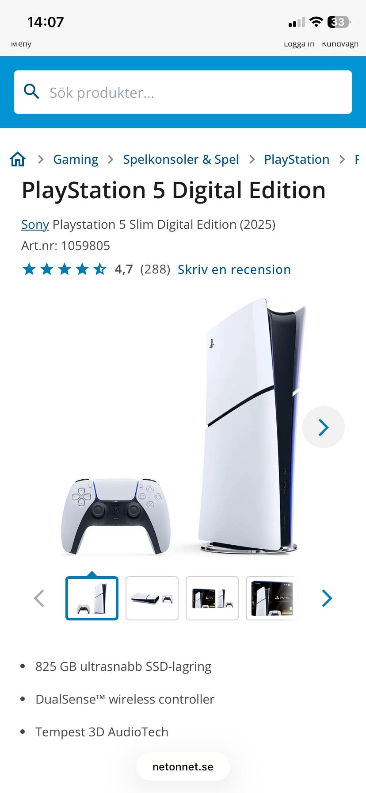Image resolution: width=366 pixels, height=793 pixels.
Task: Tap the search magnifier icon
Action: (x=31, y=92)
